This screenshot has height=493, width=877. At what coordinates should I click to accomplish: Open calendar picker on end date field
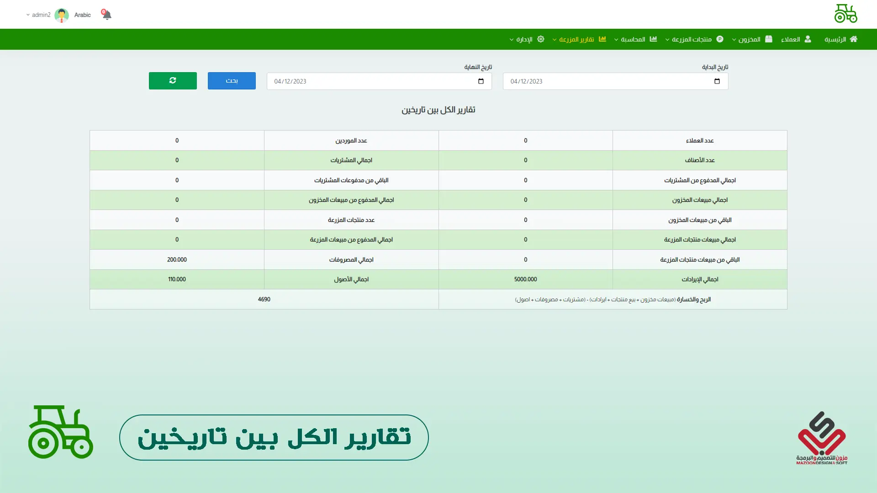coord(481,81)
